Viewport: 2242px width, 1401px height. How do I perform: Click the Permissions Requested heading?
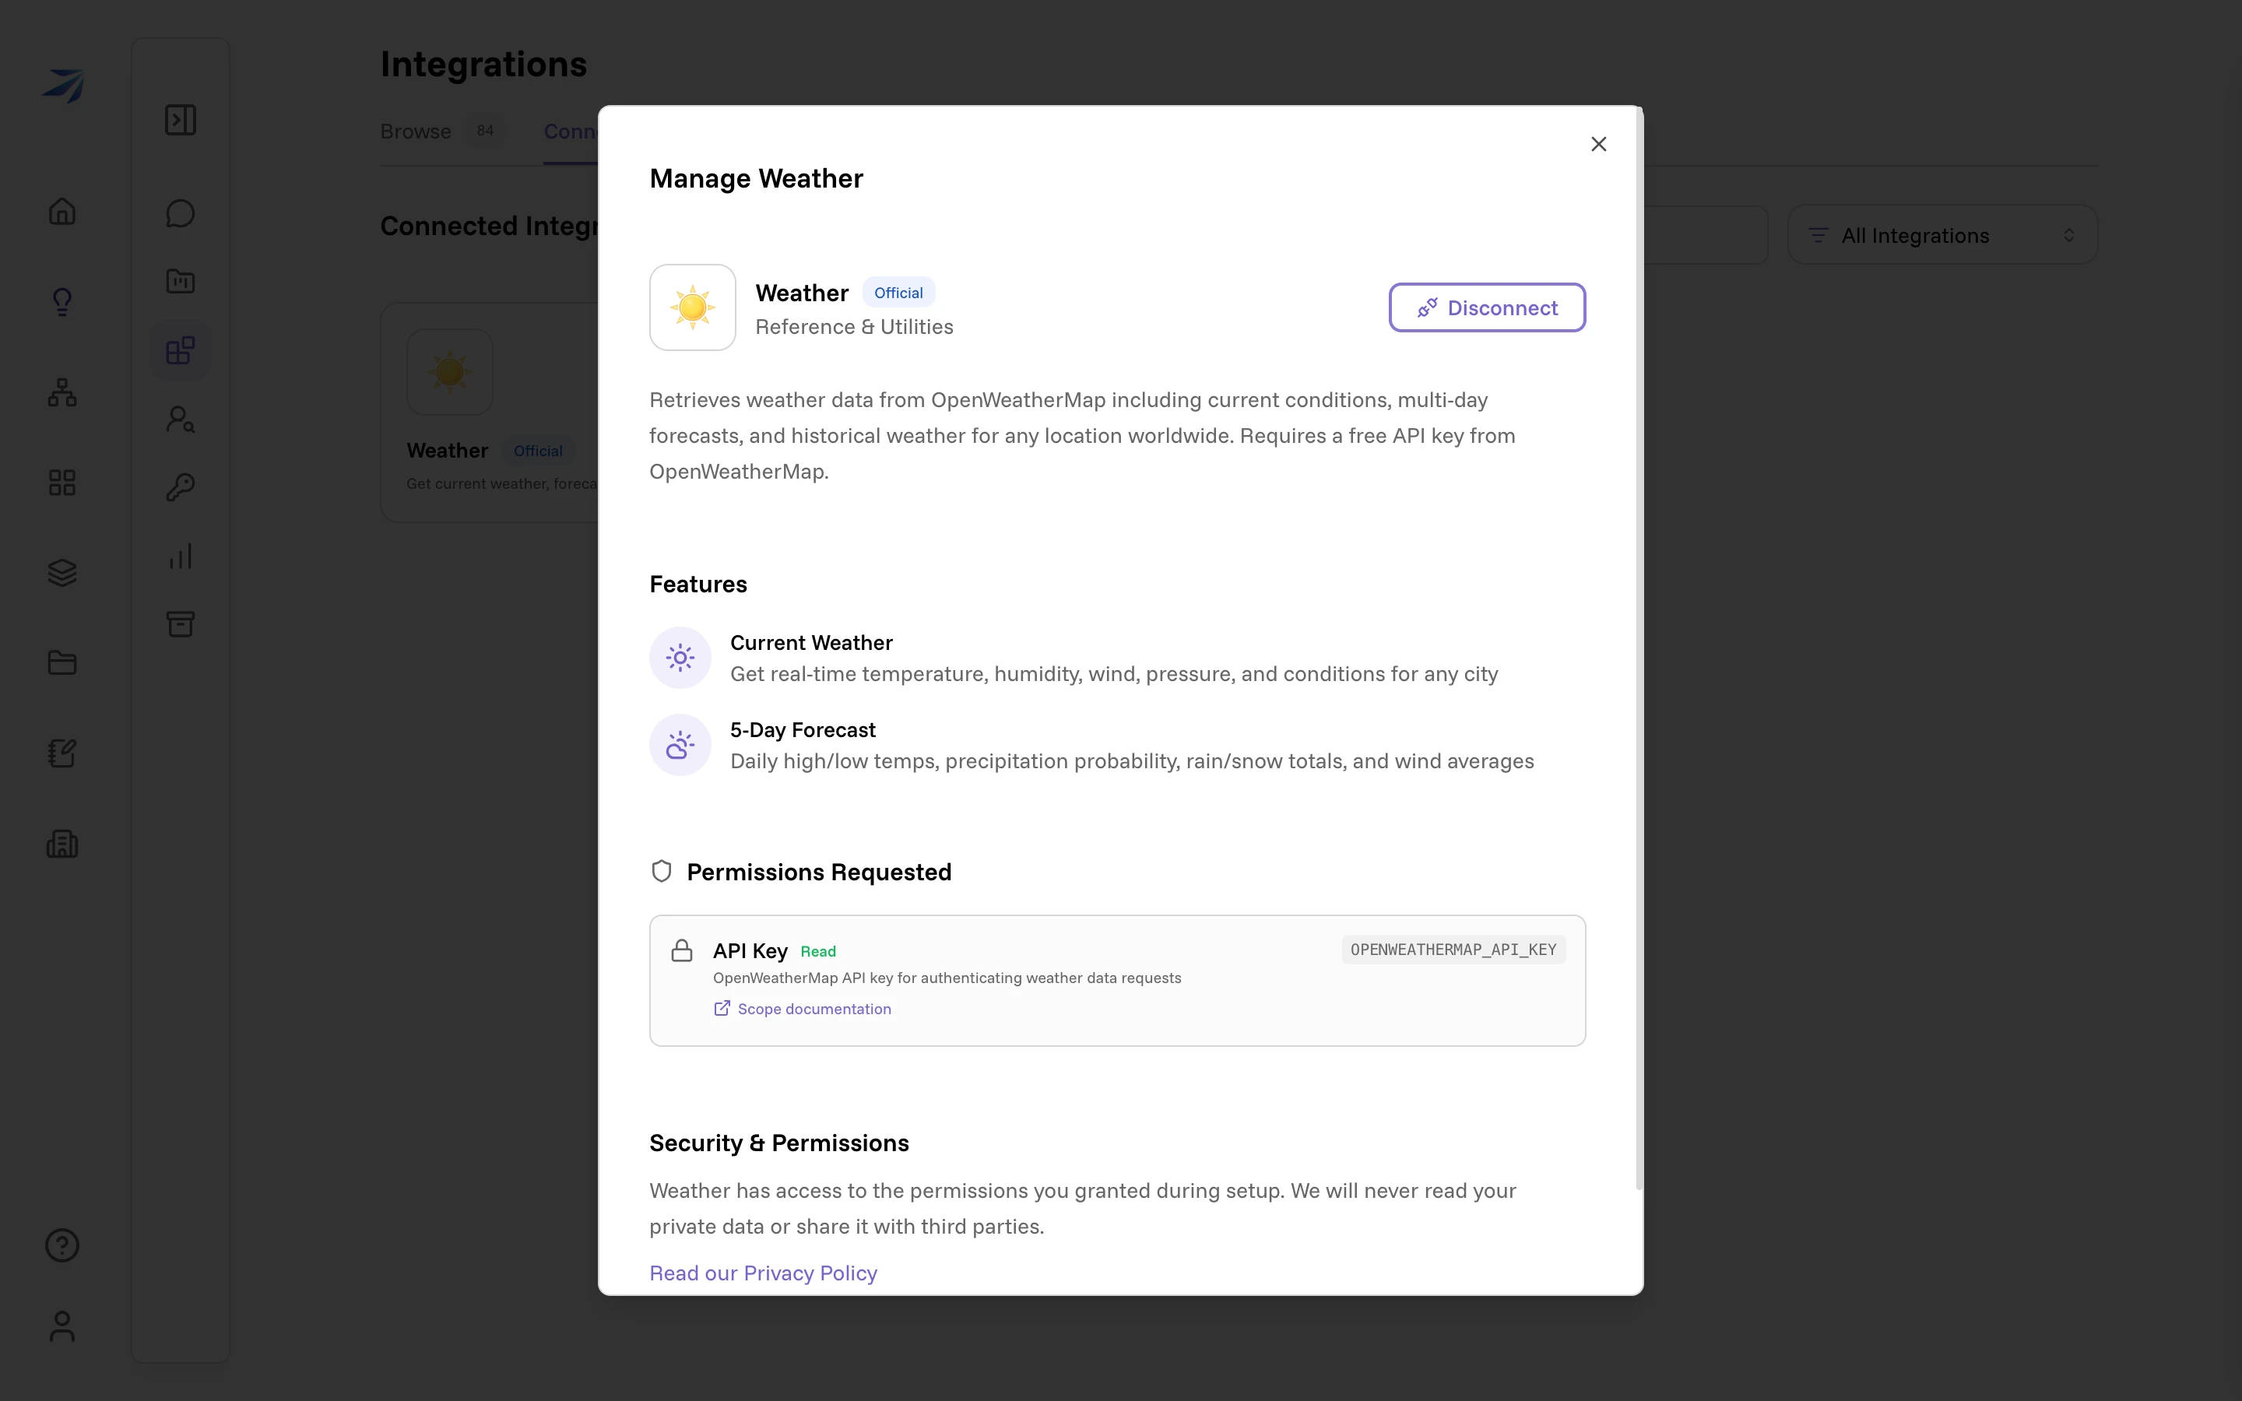click(819, 872)
